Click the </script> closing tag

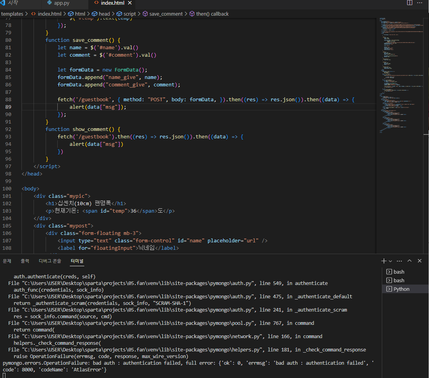47,167
